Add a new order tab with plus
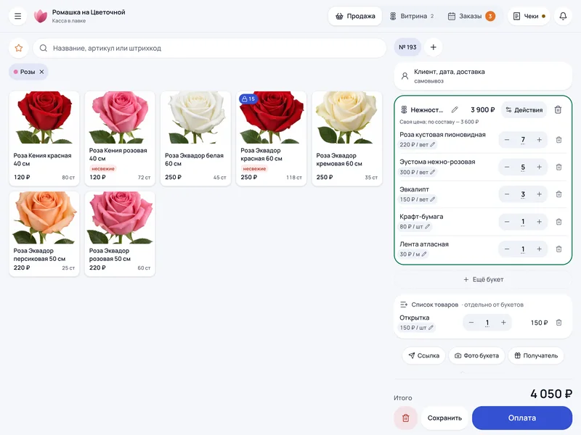Image resolution: width=581 pixels, height=435 pixels. [433, 47]
